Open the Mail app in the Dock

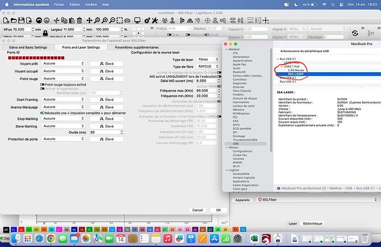(x=75, y=239)
